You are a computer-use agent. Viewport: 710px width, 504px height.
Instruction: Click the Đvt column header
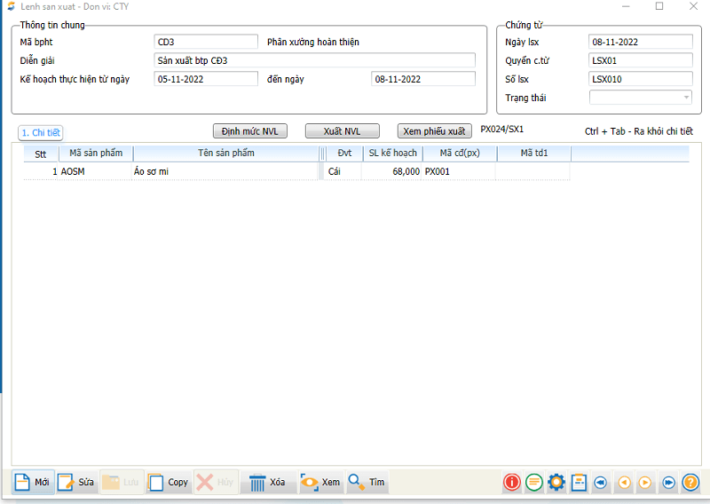tap(344, 154)
